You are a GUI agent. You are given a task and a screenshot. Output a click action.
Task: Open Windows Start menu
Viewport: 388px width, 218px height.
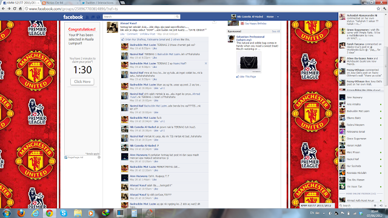click(7, 213)
